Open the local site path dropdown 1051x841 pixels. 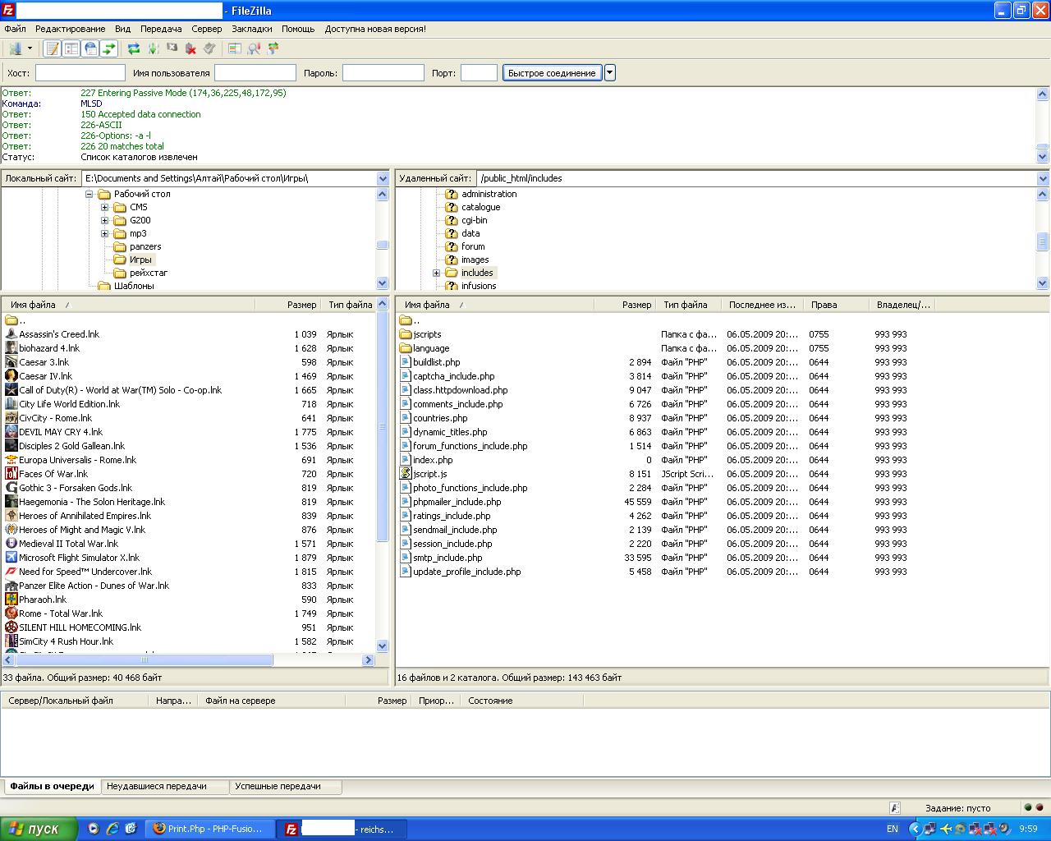tap(383, 178)
